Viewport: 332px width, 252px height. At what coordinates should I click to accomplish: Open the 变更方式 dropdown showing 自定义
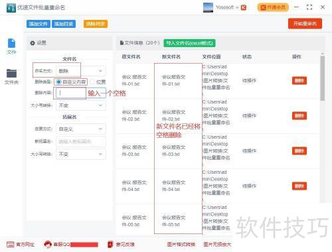tap(81, 129)
